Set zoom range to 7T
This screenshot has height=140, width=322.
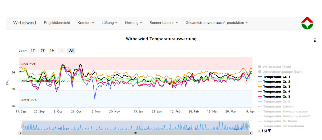click(43, 51)
